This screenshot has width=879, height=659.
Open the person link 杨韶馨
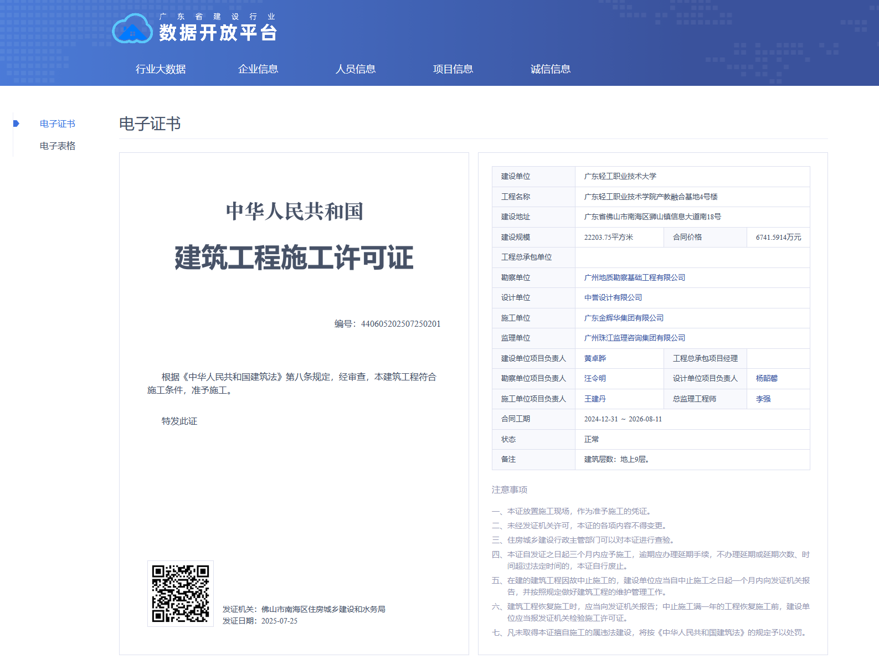click(767, 379)
